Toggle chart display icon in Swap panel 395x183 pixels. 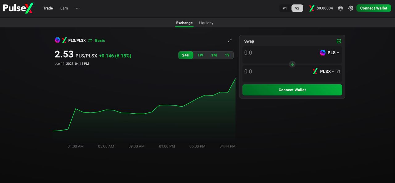click(339, 41)
